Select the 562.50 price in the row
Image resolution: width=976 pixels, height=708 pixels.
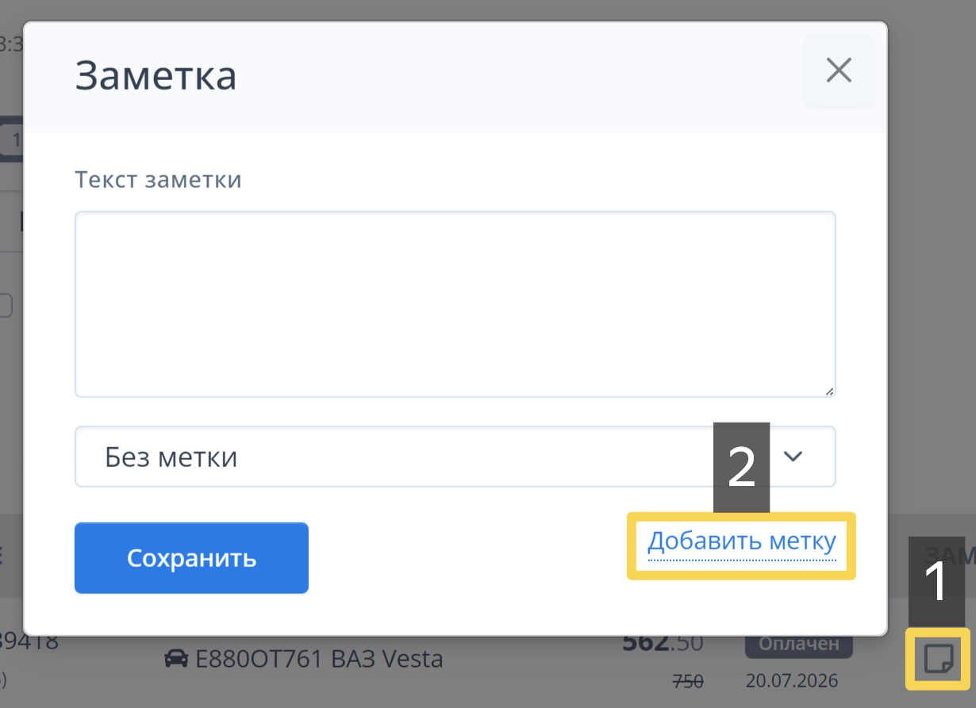[663, 642]
